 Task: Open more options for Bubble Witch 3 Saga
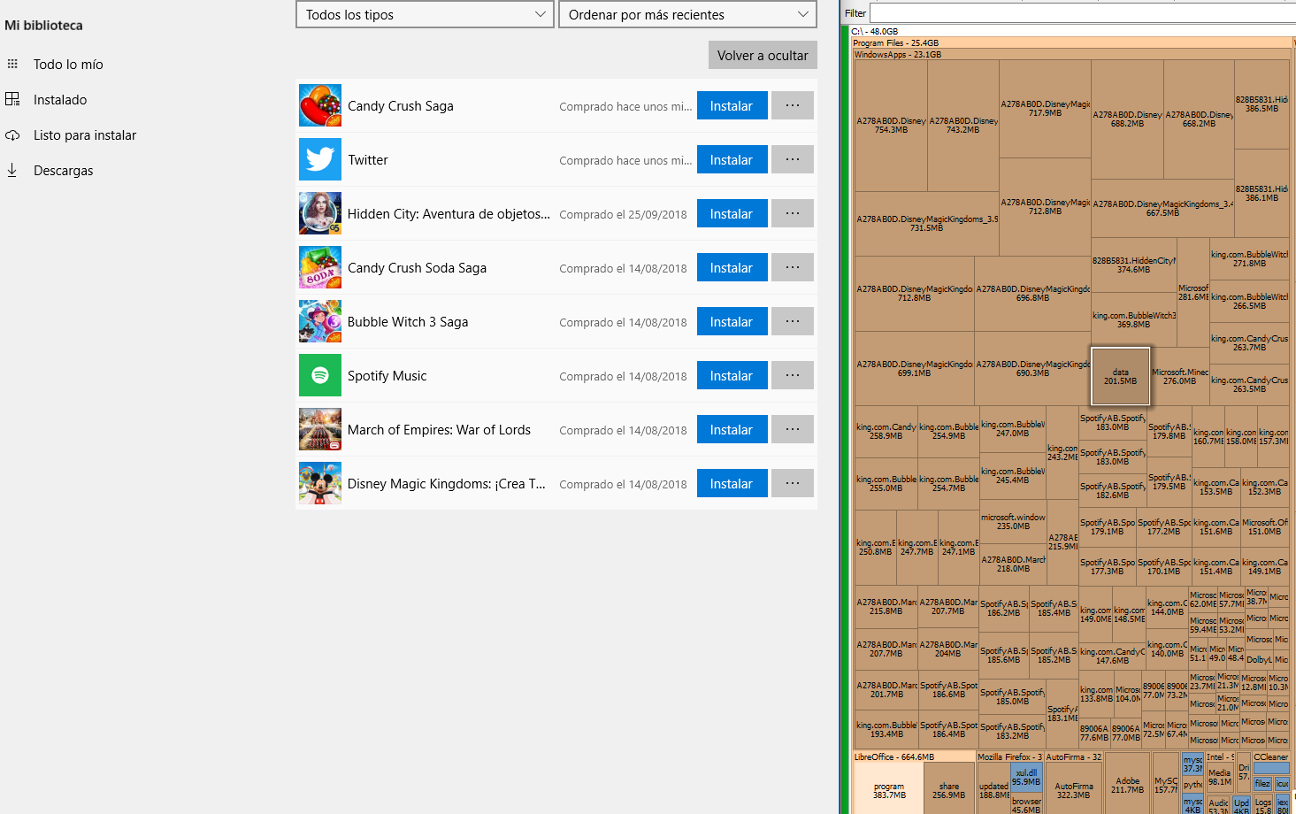tap(793, 321)
